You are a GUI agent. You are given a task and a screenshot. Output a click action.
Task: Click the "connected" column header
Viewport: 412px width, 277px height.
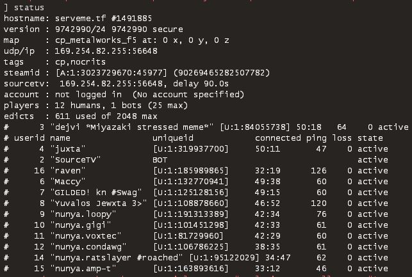tap(277, 138)
